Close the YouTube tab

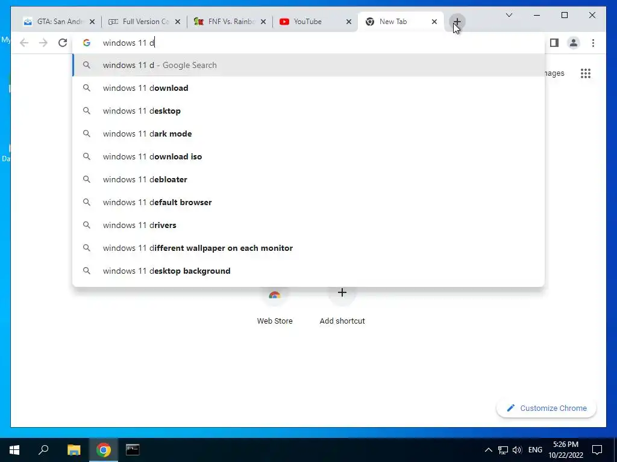tap(349, 22)
